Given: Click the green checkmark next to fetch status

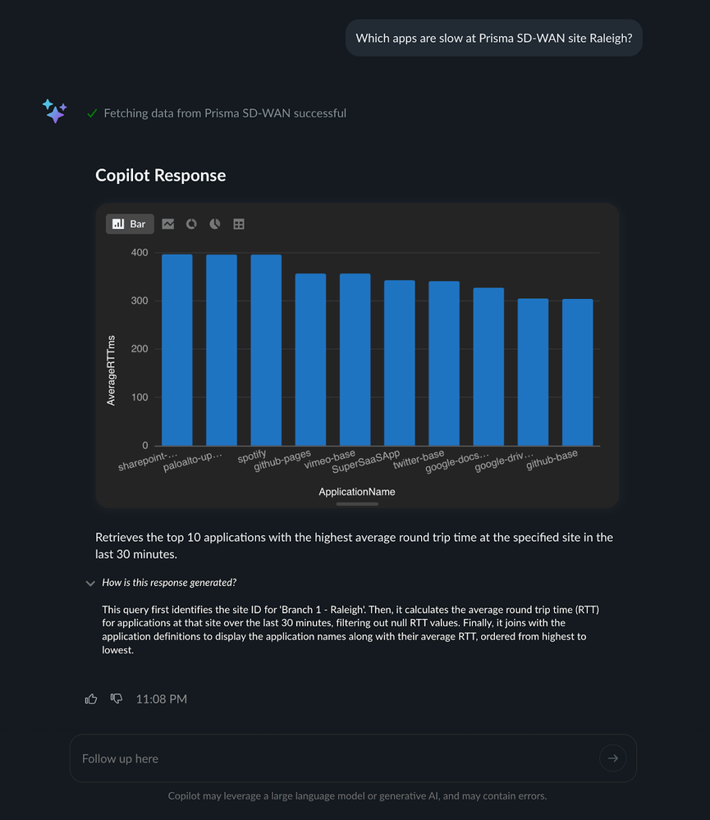Looking at the screenshot, I should pos(92,112).
